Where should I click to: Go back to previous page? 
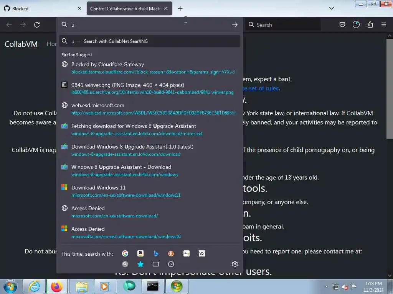point(9,25)
